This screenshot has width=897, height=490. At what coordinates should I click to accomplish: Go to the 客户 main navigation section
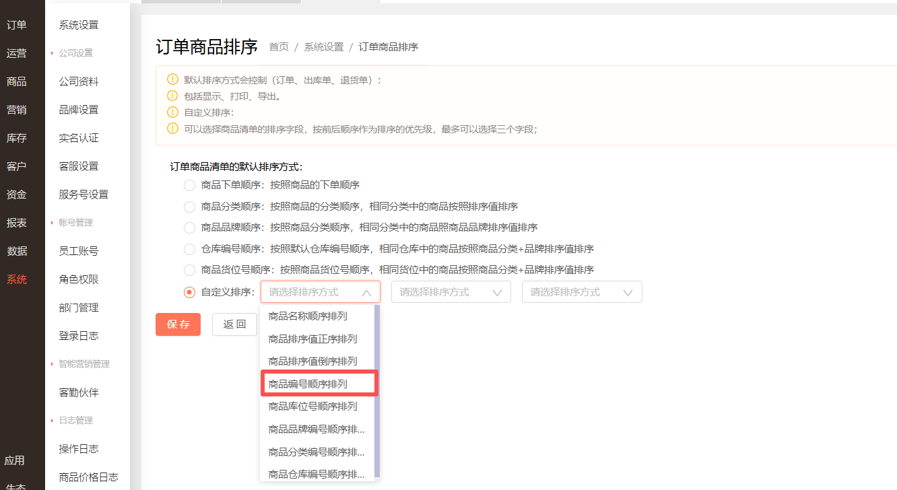pyautogui.click(x=17, y=167)
